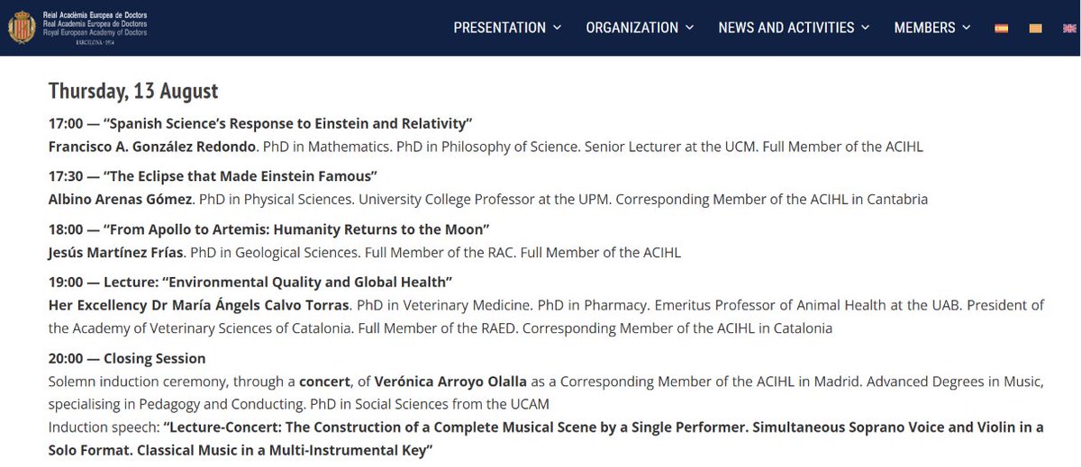1081x467 pixels.
Task: Expand the MEMBERS dropdown chevron
Action: point(967,28)
